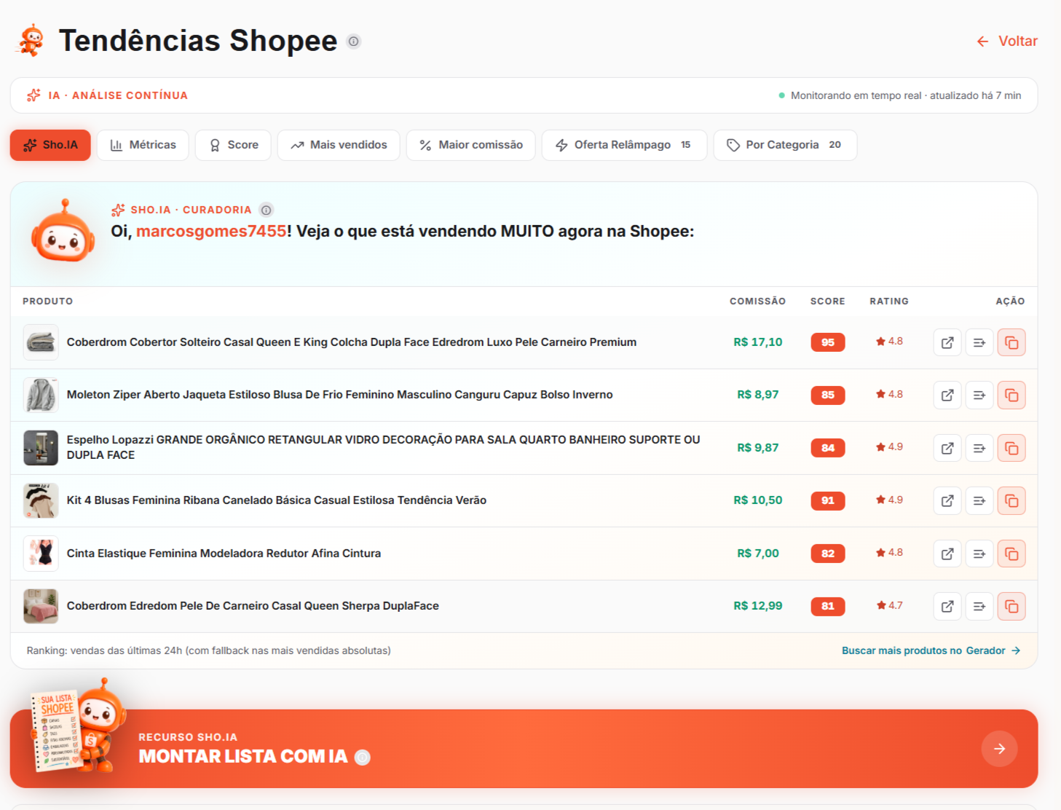
Task: Click the COMISSÃO column header
Action: pyautogui.click(x=757, y=302)
